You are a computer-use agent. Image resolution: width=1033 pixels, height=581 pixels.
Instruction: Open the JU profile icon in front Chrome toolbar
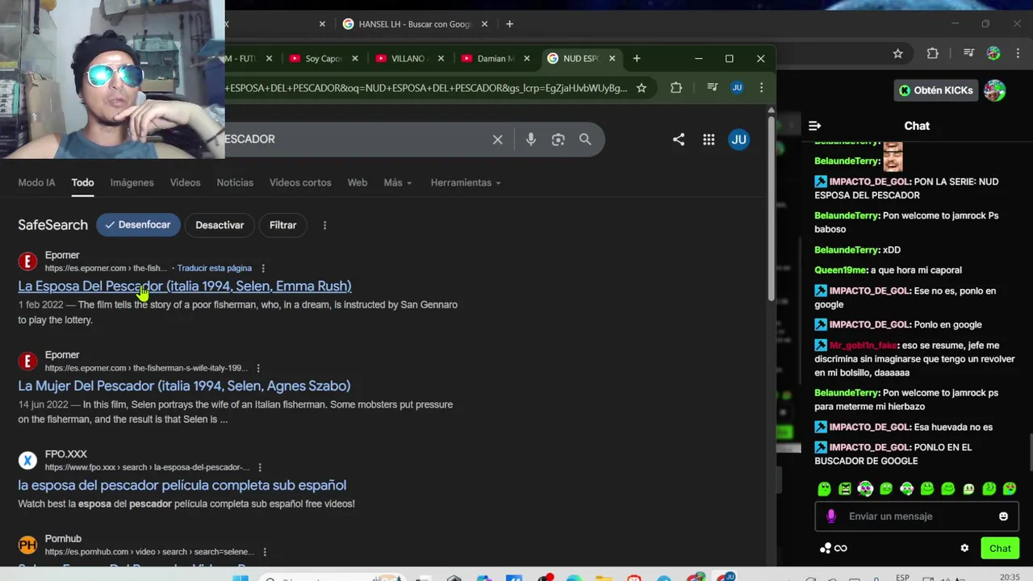tap(737, 88)
